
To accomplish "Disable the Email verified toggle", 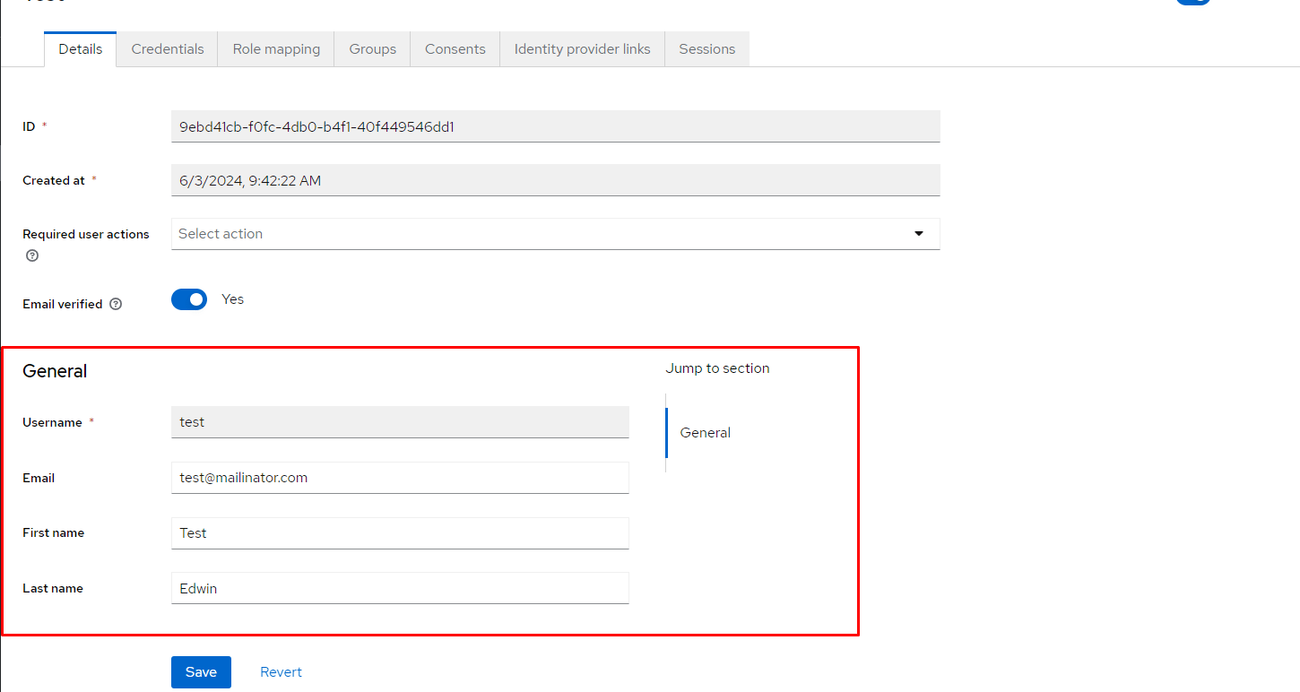I will [x=189, y=298].
